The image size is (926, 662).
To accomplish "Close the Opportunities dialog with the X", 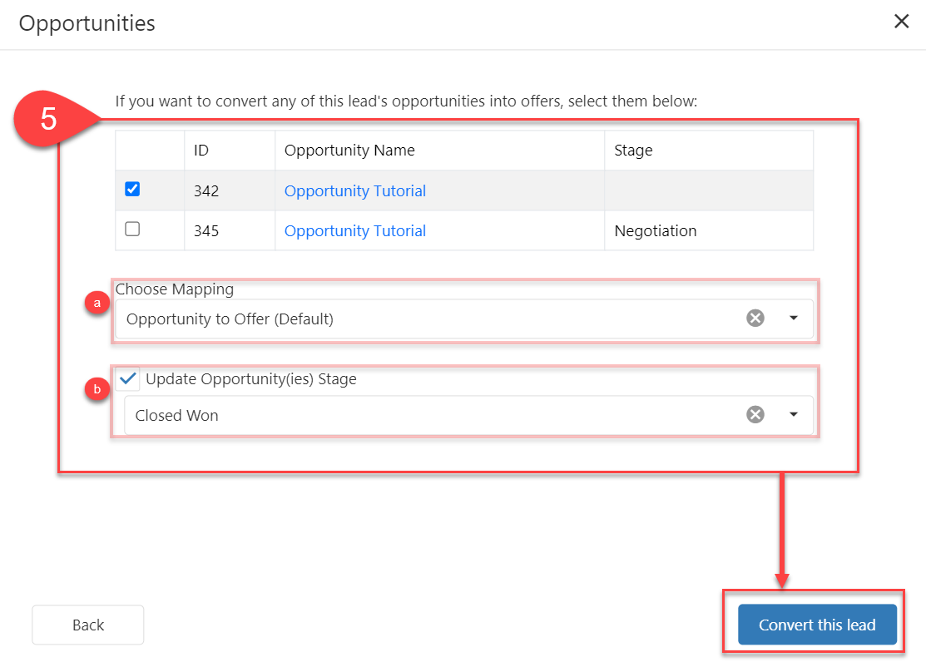I will pyautogui.click(x=901, y=22).
